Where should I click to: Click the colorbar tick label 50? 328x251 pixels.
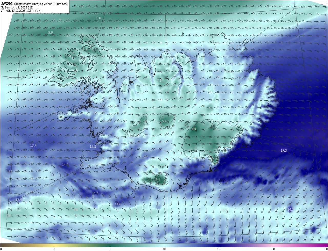point(326,249)
